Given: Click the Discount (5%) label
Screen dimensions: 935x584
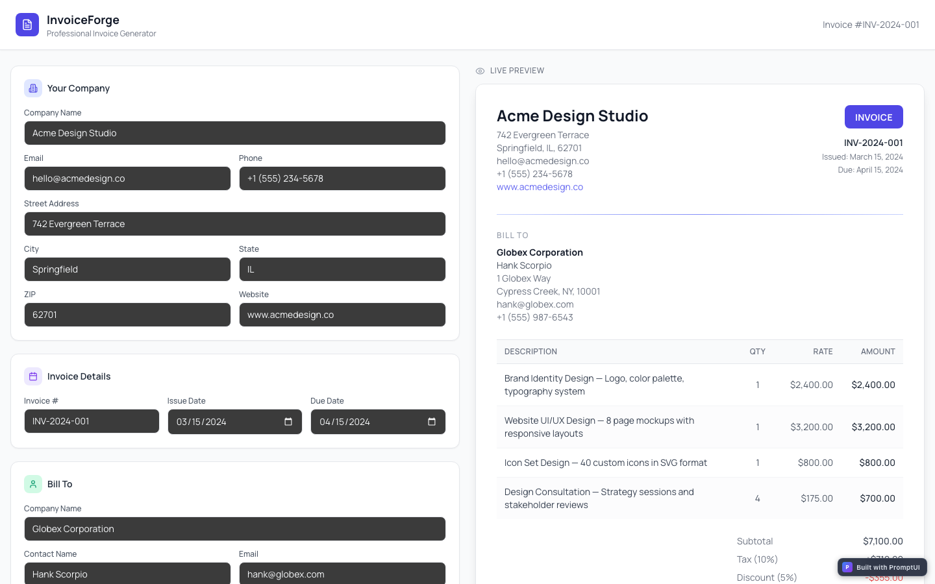Looking at the screenshot, I should 767,578.
